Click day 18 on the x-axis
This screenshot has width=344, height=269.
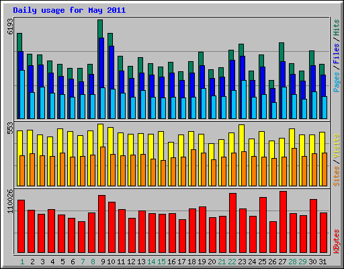click(x=191, y=262)
